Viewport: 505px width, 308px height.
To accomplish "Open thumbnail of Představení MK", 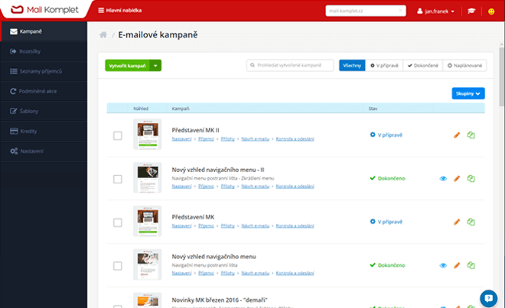I will [148, 221].
